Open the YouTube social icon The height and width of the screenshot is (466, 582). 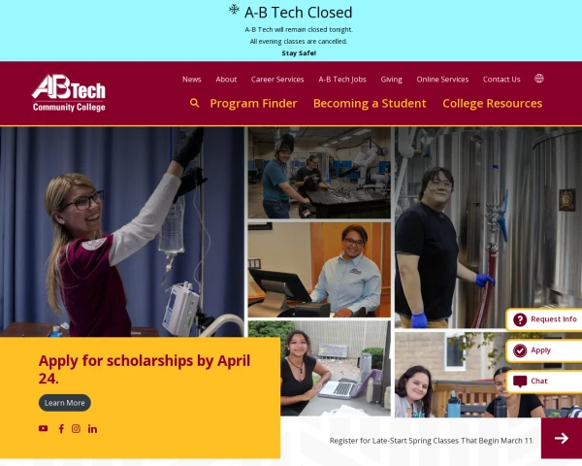tap(43, 428)
